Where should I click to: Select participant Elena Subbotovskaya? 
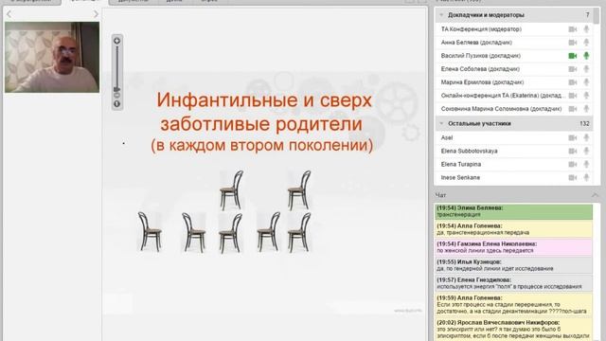(x=469, y=151)
